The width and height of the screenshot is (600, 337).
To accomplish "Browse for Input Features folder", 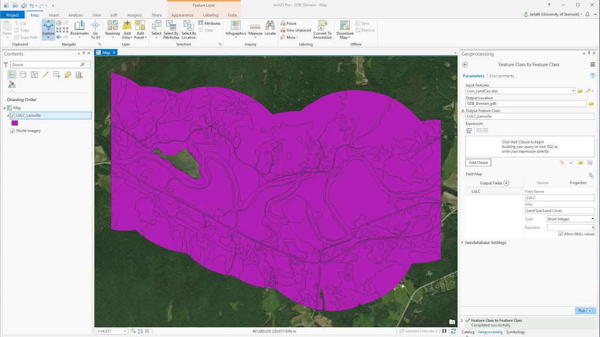I will (580, 91).
